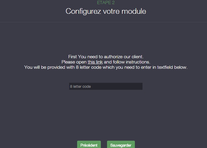Click the green "ETAPE 2" step label
This screenshot has height=148, width=207.
pyautogui.click(x=106, y=3)
